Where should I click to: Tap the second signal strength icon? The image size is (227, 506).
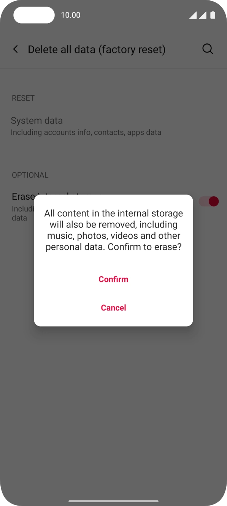pyautogui.click(x=203, y=15)
